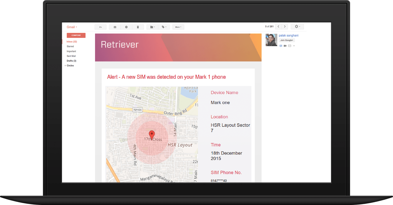Click the 'HSR Layout' map label
Viewport: 393px width, 205px height.
(180, 145)
